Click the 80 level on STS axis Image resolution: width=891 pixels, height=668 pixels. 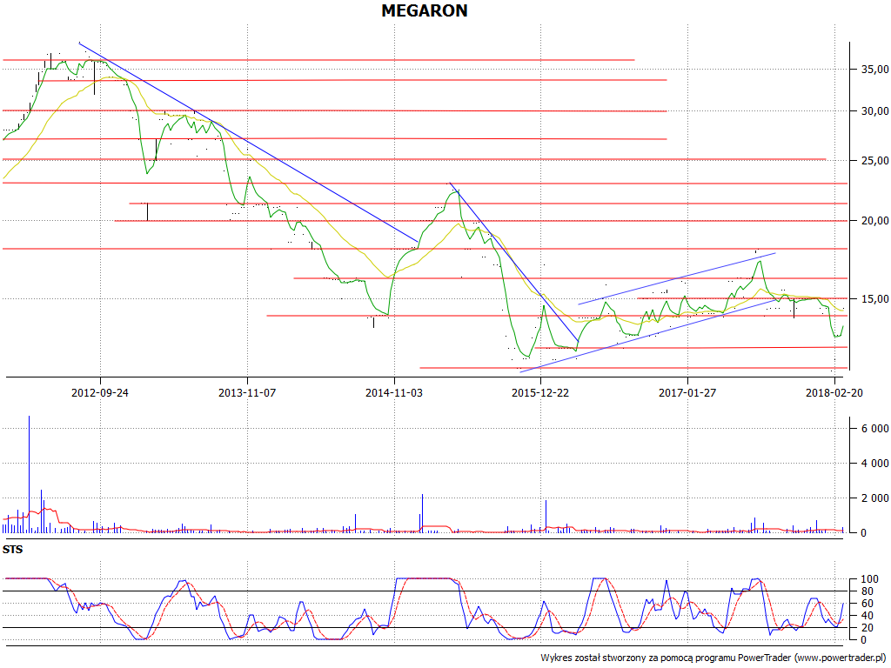pyautogui.click(x=868, y=591)
